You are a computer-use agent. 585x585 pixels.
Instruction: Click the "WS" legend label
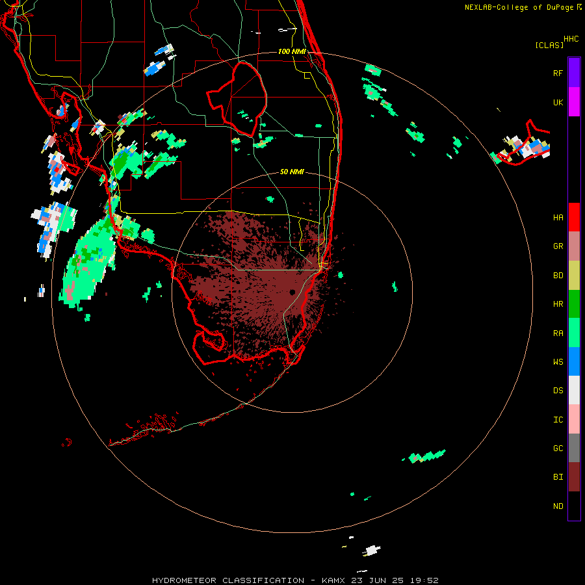tap(558, 362)
